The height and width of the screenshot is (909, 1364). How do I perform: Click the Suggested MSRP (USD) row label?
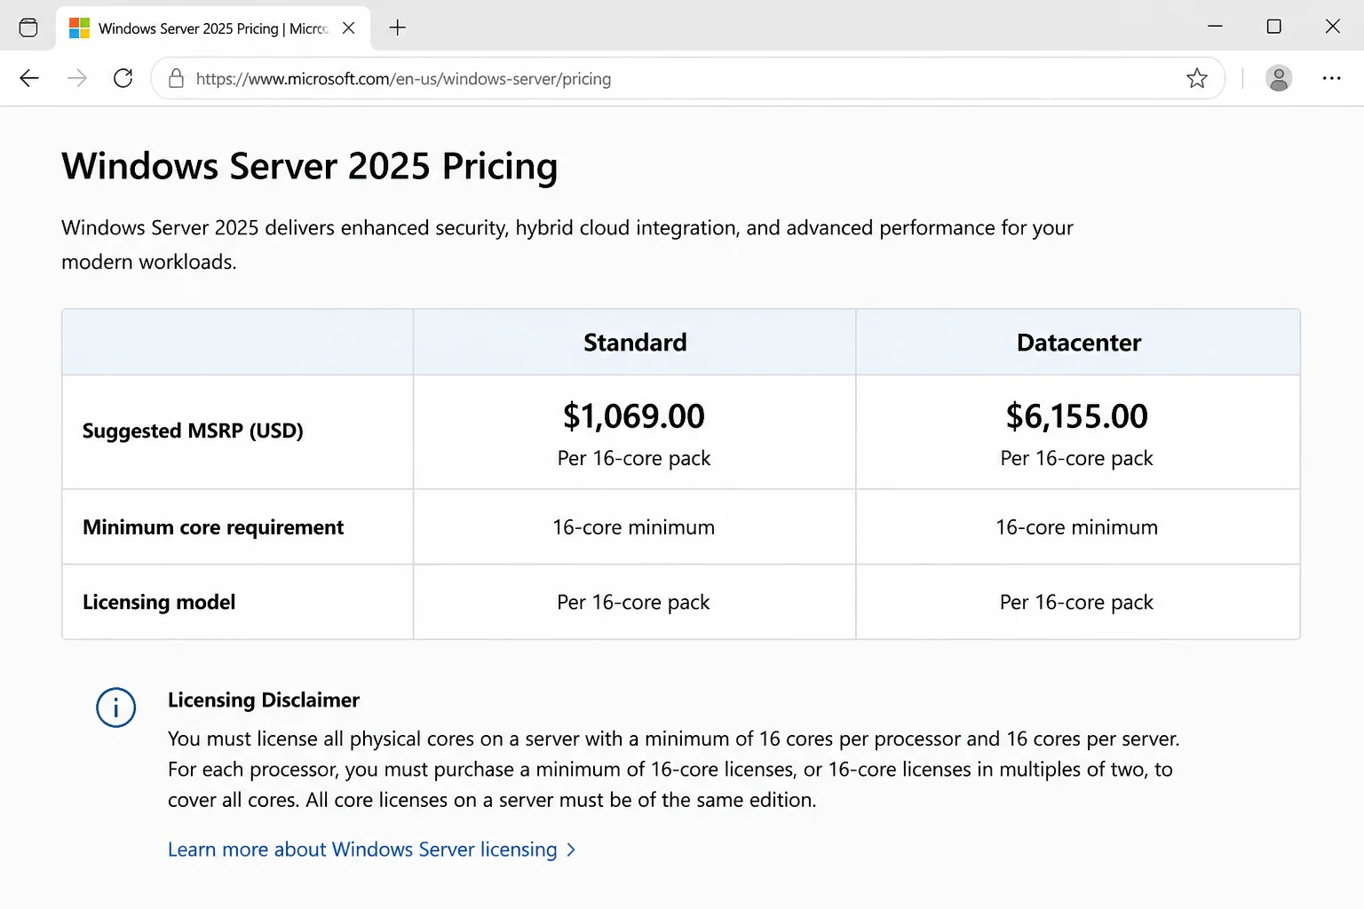click(193, 431)
